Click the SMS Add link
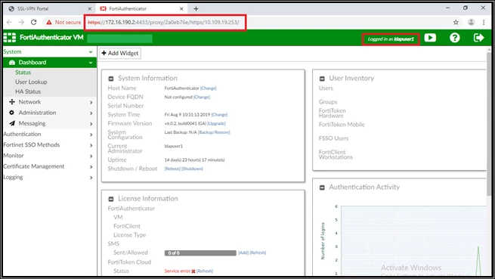This screenshot has width=495, height=279. tap(243, 253)
